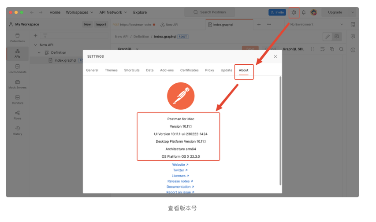
Task: Open APIs in the sidebar
Action: point(18,53)
